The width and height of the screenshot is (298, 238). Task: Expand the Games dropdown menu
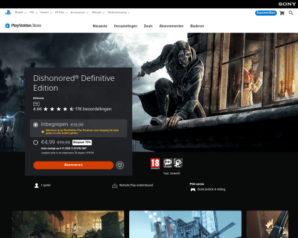coord(46,13)
